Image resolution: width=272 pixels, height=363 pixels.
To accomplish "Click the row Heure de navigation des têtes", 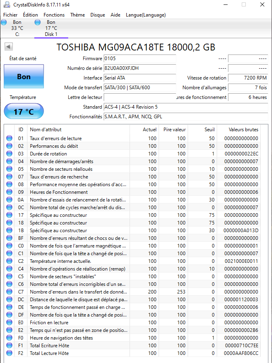I will point(132,338).
